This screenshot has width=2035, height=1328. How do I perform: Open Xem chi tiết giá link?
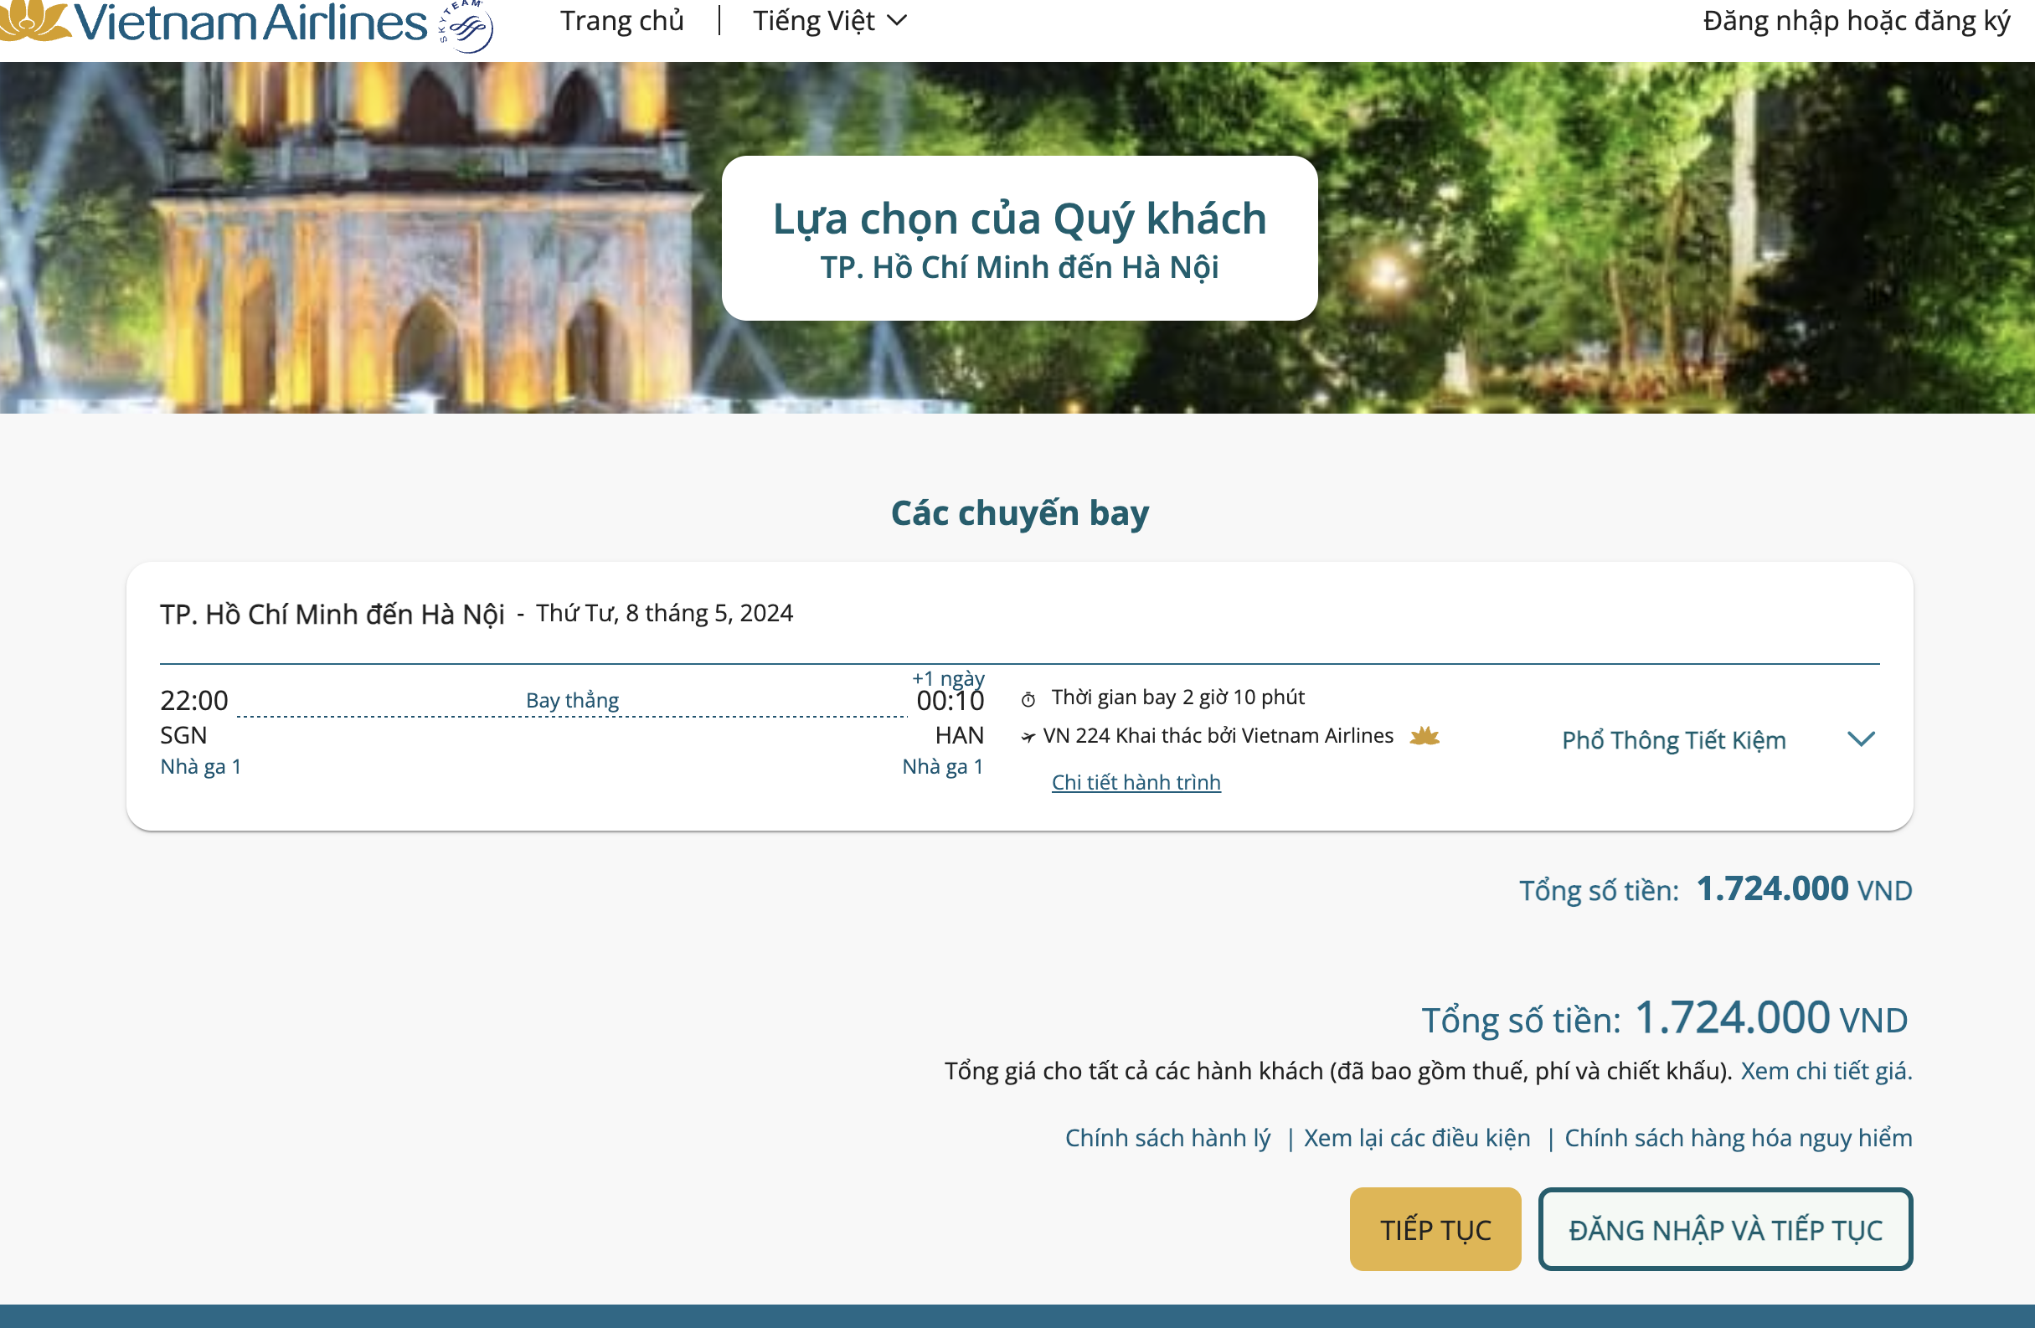1826,1071
